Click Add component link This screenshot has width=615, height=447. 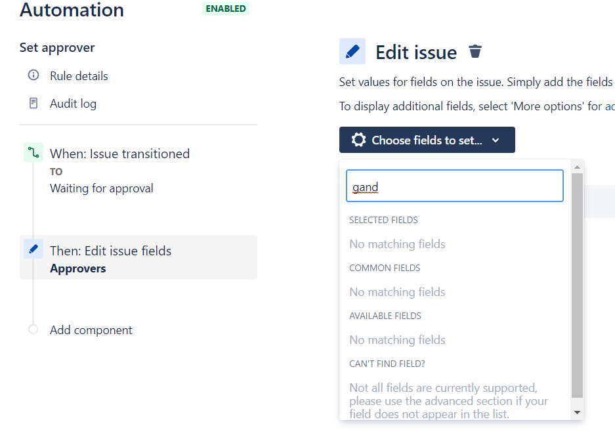(91, 330)
